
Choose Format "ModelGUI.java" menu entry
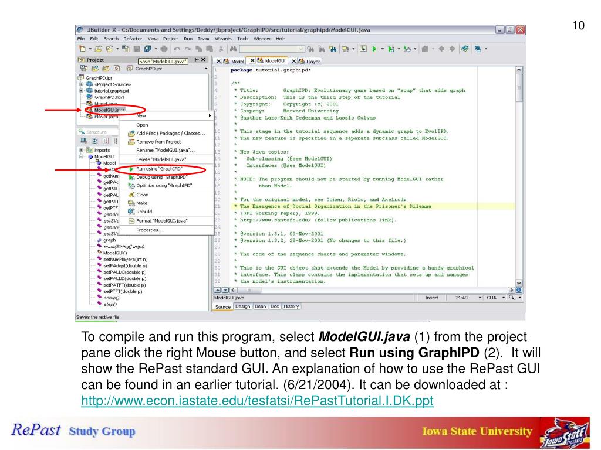166,221
